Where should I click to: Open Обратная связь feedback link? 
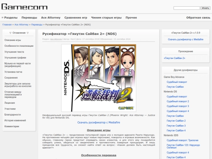(198, 18)
